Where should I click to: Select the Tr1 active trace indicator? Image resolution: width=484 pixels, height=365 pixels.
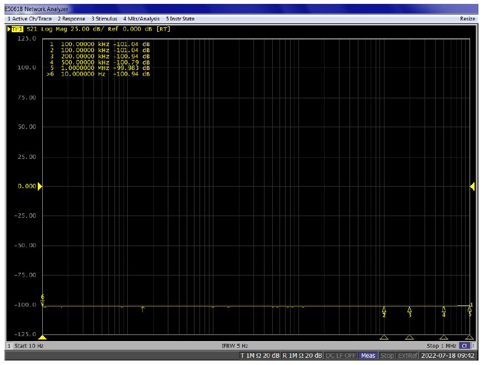point(17,29)
